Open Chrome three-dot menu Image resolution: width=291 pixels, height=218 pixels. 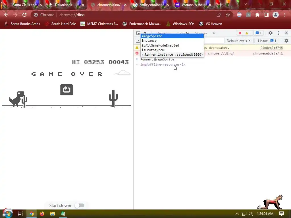285,15
